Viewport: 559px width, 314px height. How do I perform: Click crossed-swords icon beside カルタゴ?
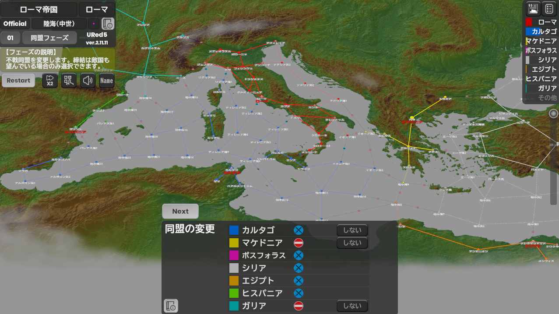coord(299,230)
